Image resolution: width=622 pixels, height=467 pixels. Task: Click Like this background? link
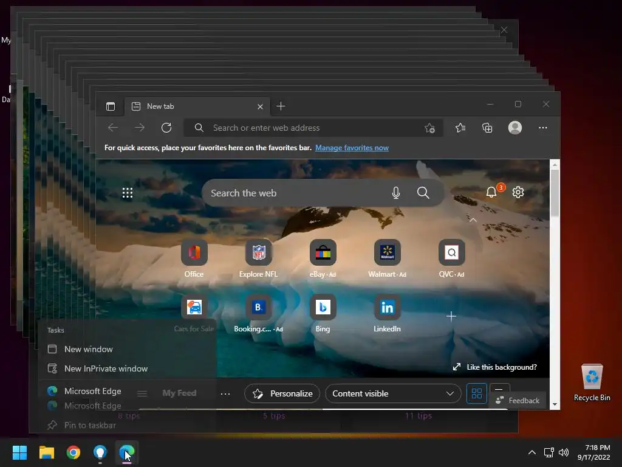495,367
